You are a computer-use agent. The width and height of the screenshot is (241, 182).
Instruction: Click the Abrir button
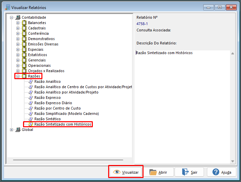(159, 172)
